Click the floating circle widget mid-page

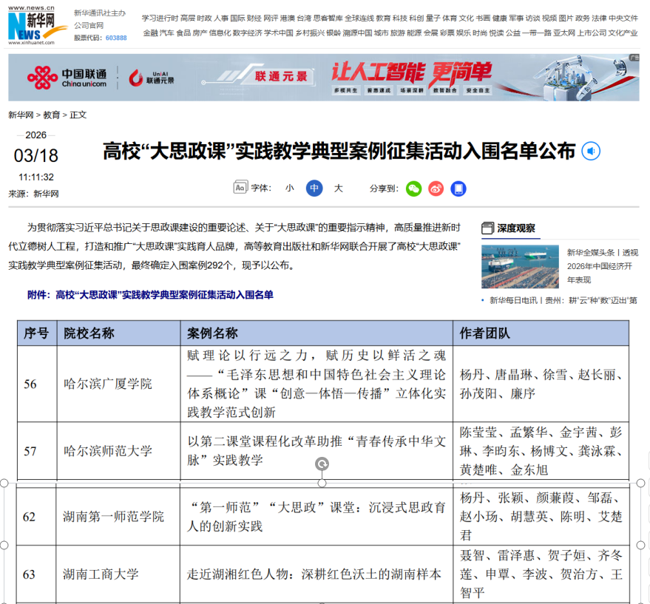point(321,464)
